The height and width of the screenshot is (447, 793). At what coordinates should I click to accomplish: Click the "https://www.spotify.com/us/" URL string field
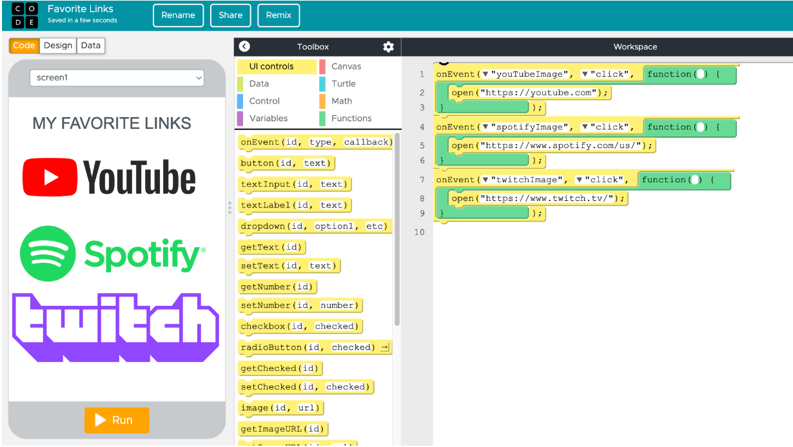pyautogui.click(x=561, y=146)
